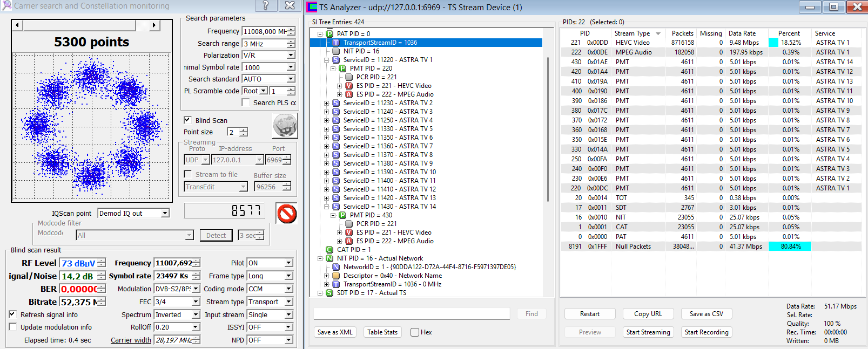Click the Copy URL button
The height and width of the screenshot is (349, 868).
648,314
